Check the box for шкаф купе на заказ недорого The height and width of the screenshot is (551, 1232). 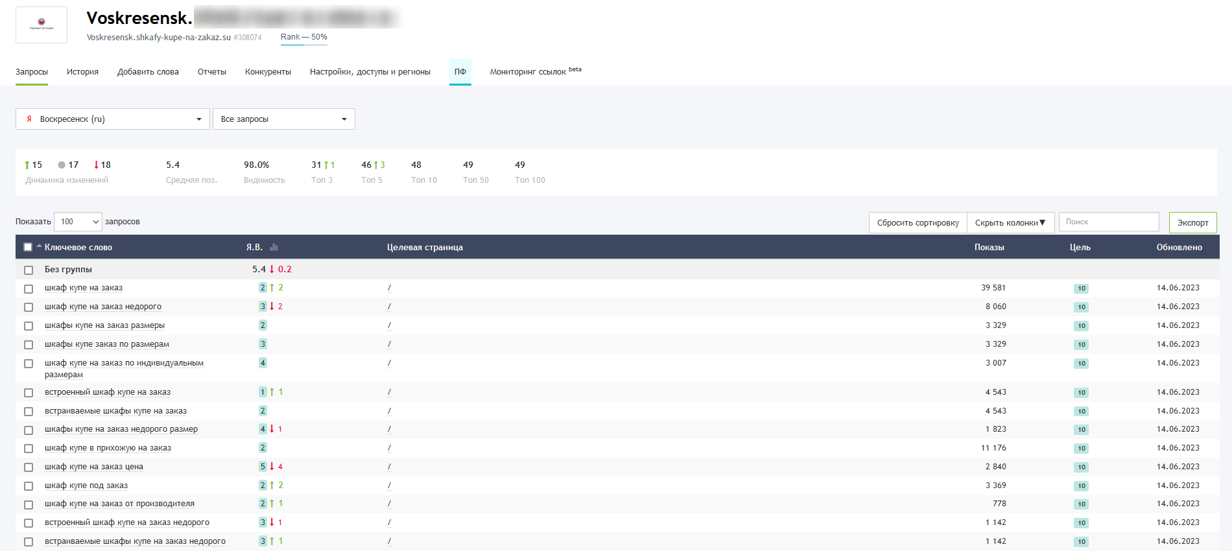click(29, 307)
